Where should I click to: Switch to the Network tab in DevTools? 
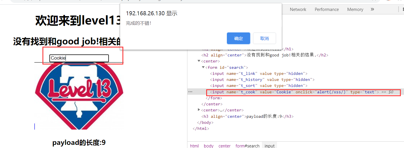click(298, 9)
